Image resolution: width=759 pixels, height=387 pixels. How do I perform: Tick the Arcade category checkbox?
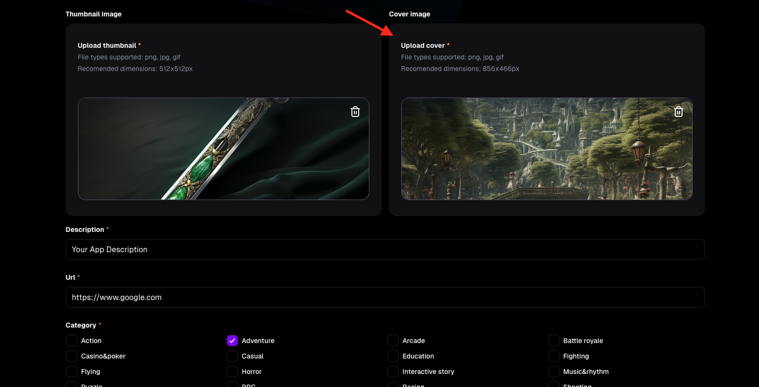[393, 341]
